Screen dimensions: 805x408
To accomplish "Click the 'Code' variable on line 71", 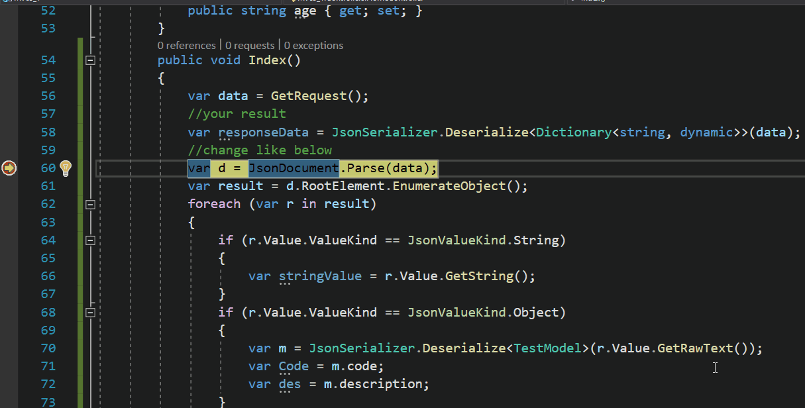I will pos(294,366).
